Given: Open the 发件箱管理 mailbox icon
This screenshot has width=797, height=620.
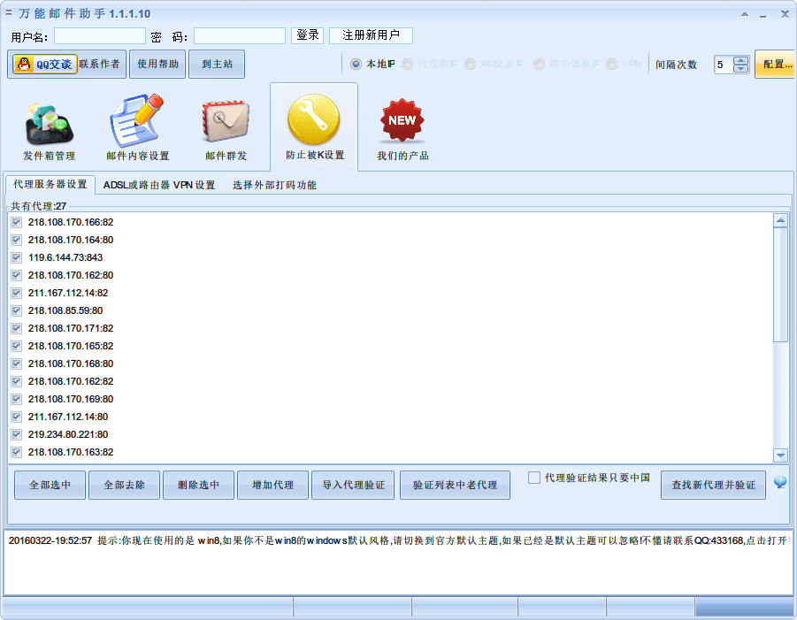Looking at the screenshot, I should point(49,124).
